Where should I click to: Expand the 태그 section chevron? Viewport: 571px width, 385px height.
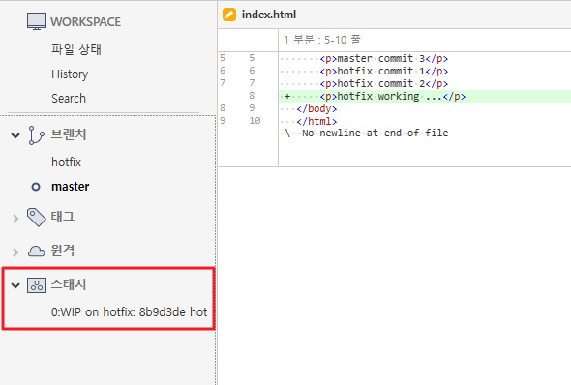pos(15,219)
